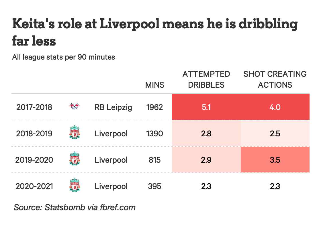Click the dark red 5.1 dribbles cell
This screenshot has height=226, width=321.
point(206,107)
